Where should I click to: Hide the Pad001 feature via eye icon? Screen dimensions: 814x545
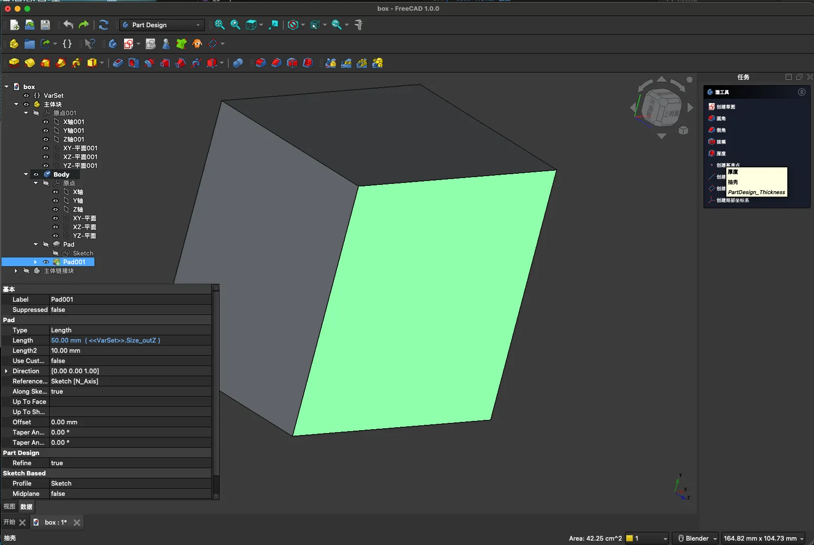[x=46, y=262]
